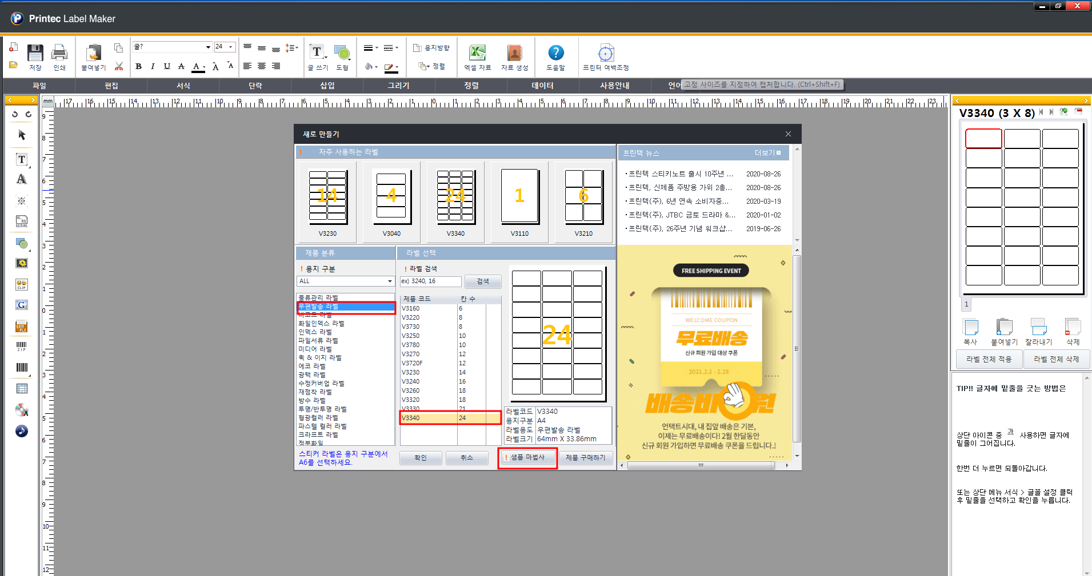
Task: Select the arrow pointer tool
Action: point(22,135)
